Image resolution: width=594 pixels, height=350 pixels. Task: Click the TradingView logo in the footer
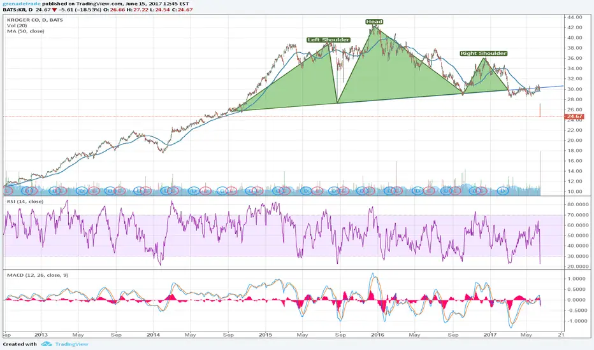click(47, 344)
